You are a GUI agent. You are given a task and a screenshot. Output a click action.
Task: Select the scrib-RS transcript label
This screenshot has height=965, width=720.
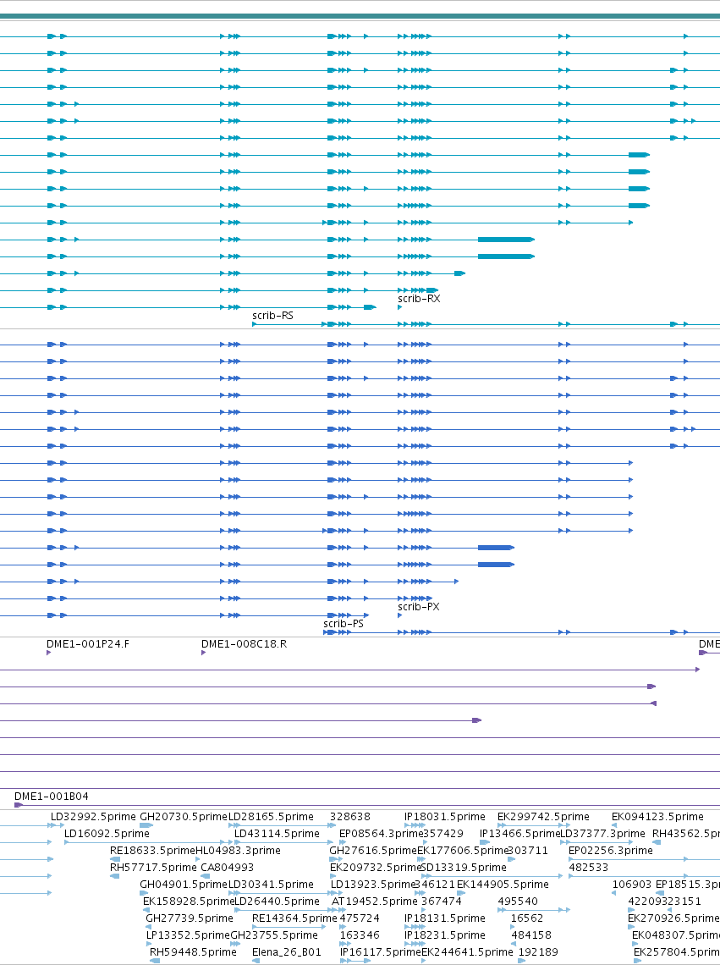click(x=272, y=316)
